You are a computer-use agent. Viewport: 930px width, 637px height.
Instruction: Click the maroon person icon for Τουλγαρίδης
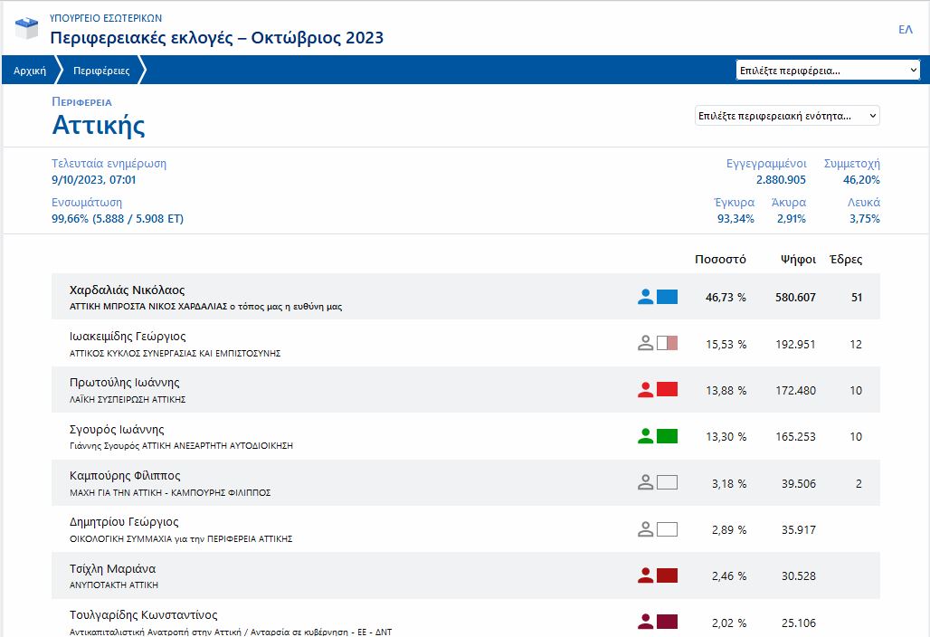point(645,623)
